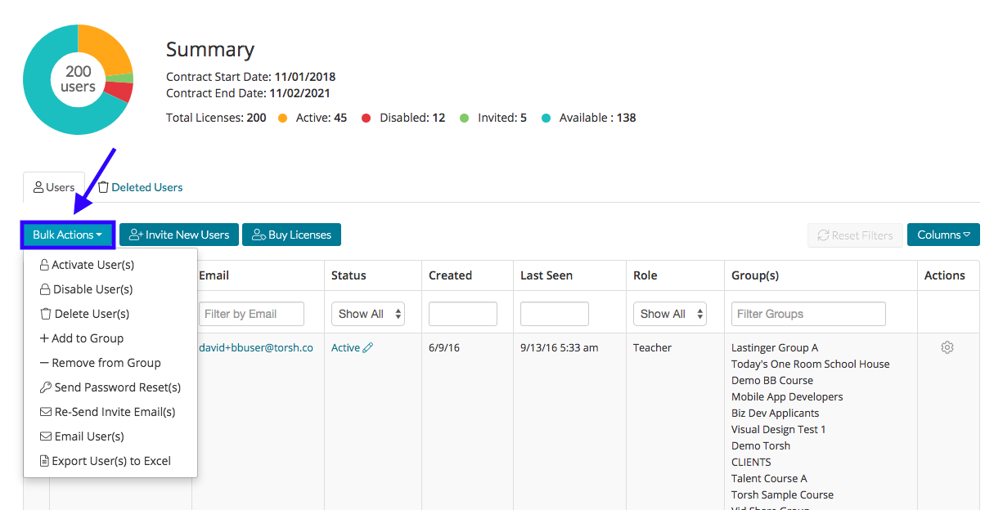Image resolution: width=1003 pixels, height=510 pixels.
Task: Click the Filter by Email input field
Action: (251, 314)
